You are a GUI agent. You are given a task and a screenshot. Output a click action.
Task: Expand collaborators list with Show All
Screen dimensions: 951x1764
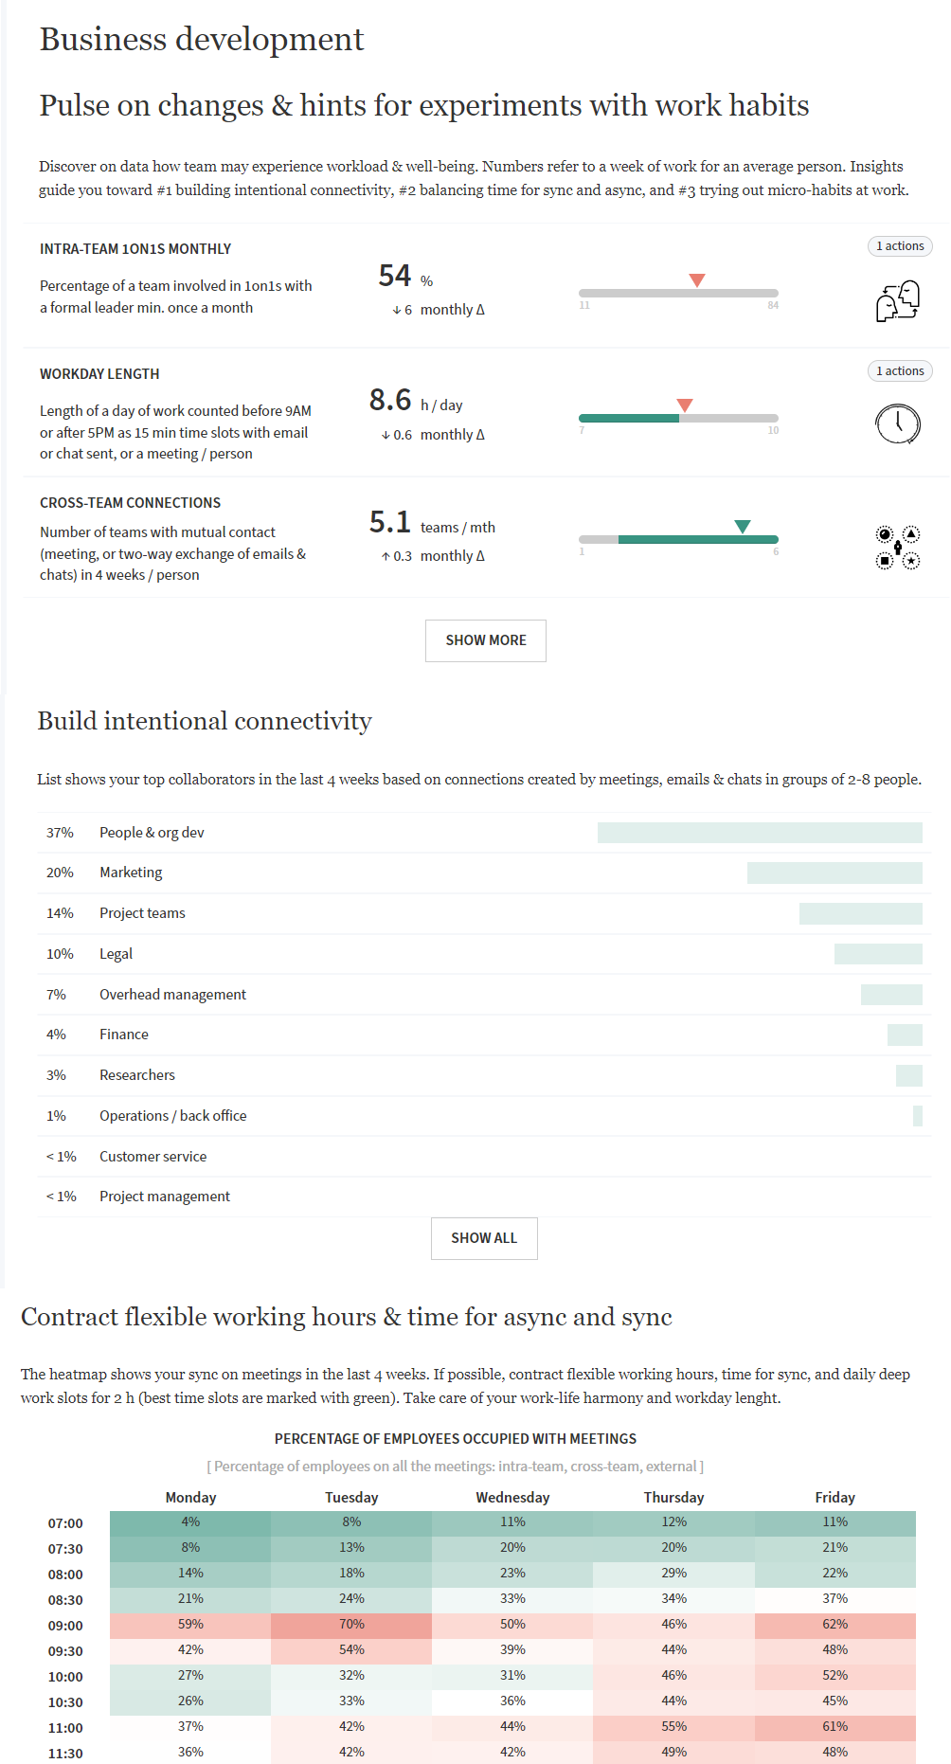(484, 1238)
